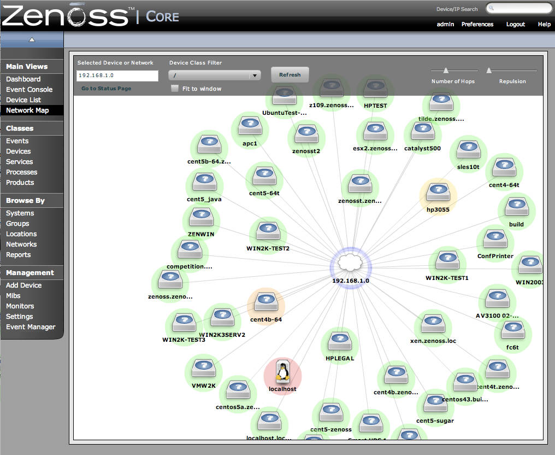Click the Number of Hops slider handle
This screenshot has width=555, height=455.
(446, 70)
